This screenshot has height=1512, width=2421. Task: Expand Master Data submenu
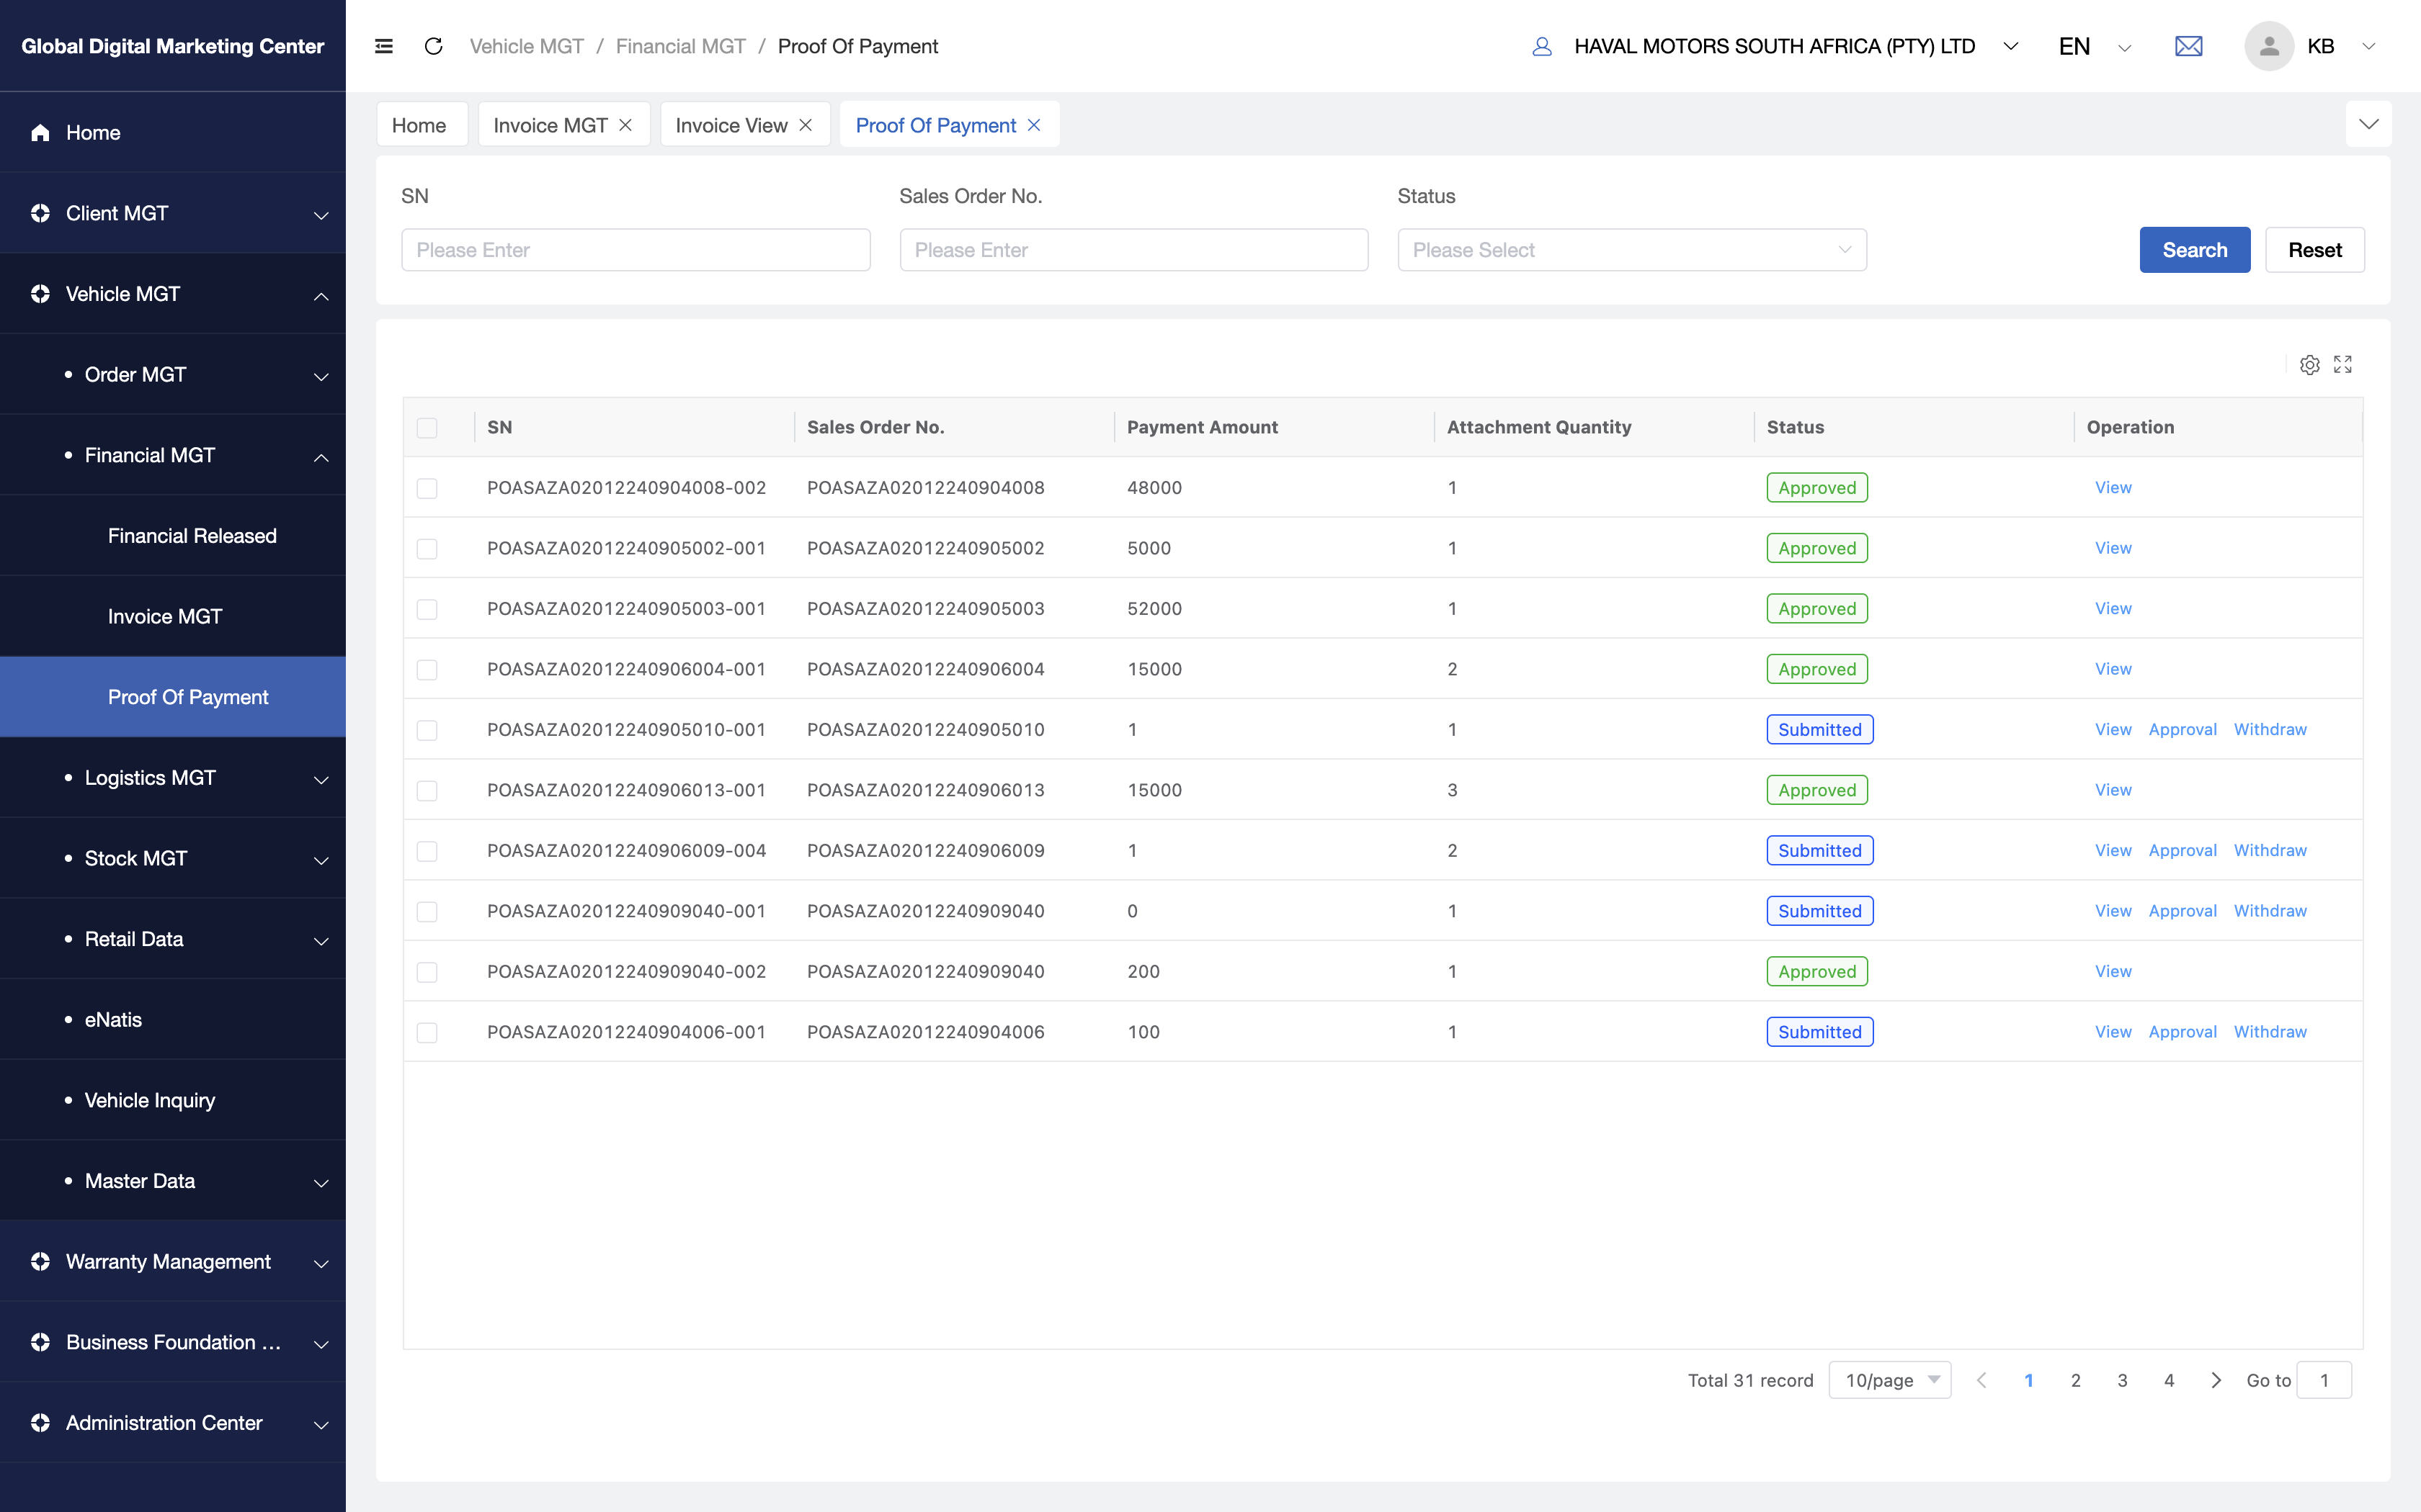coord(321,1183)
